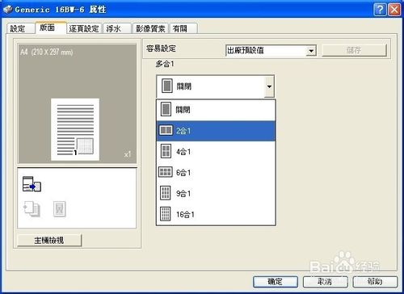Collapse the 多合1 dropdown arrow
The width and height of the screenshot is (404, 294).
(269, 86)
